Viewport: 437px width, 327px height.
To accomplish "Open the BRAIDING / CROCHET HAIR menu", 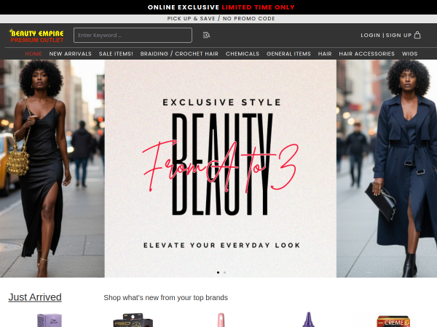I will (179, 54).
